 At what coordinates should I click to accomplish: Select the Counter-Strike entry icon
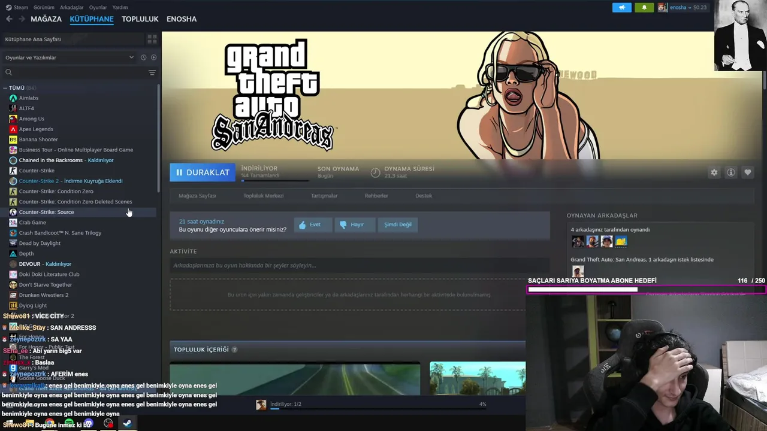click(x=13, y=171)
